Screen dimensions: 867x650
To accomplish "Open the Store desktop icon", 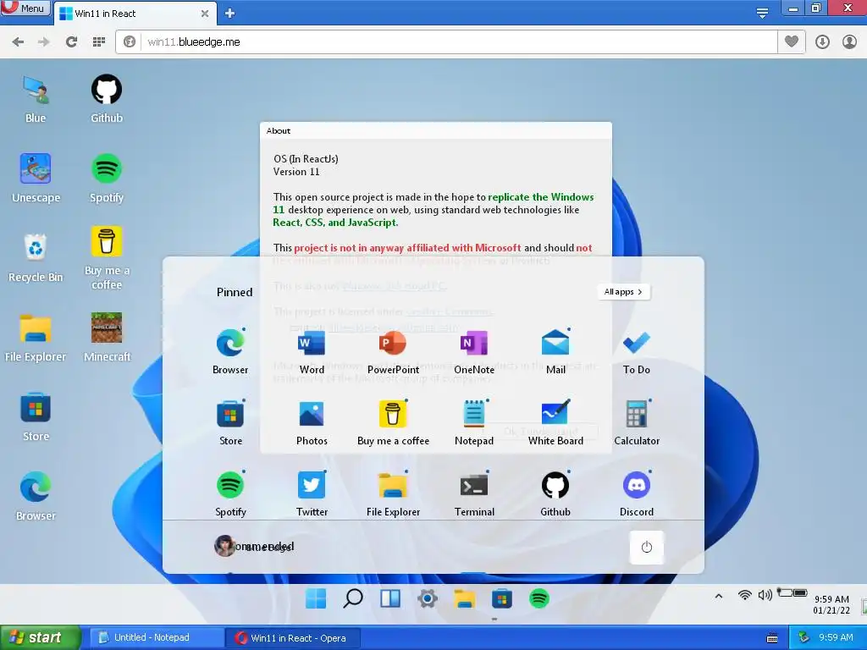I will point(36,416).
